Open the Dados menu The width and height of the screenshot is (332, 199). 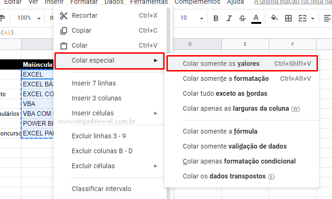pos(114,2)
